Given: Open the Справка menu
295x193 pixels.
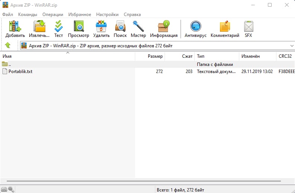Looking at the screenshot, I should (132, 15).
